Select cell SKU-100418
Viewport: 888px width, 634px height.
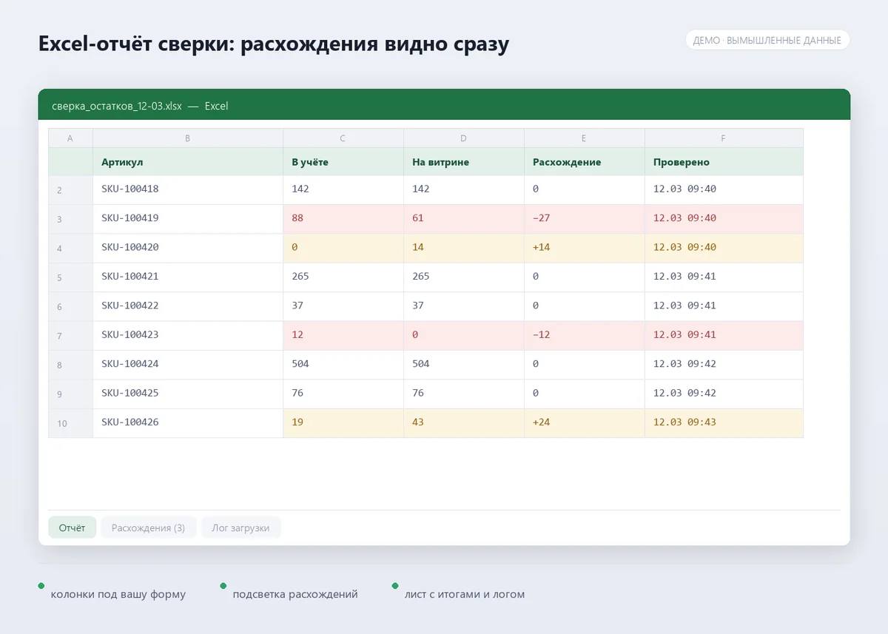tap(188, 189)
